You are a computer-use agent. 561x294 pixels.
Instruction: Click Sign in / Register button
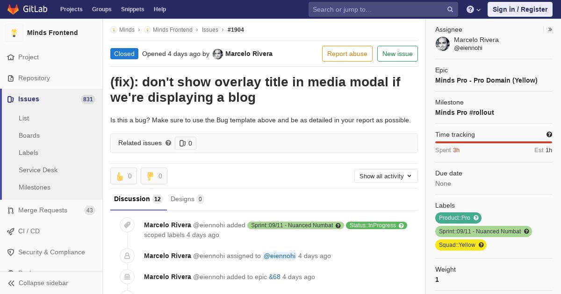pyautogui.click(x=520, y=9)
